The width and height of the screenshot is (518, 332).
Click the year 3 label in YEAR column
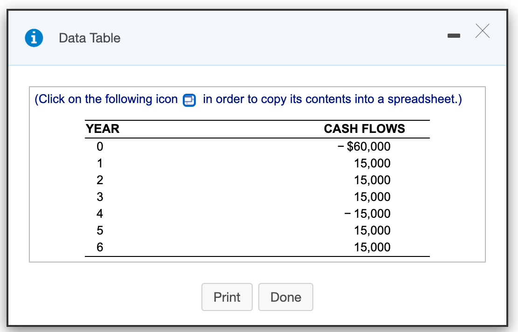tap(100, 197)
